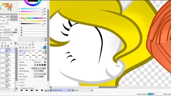Click the reset zoom square button

pos(16,17)
